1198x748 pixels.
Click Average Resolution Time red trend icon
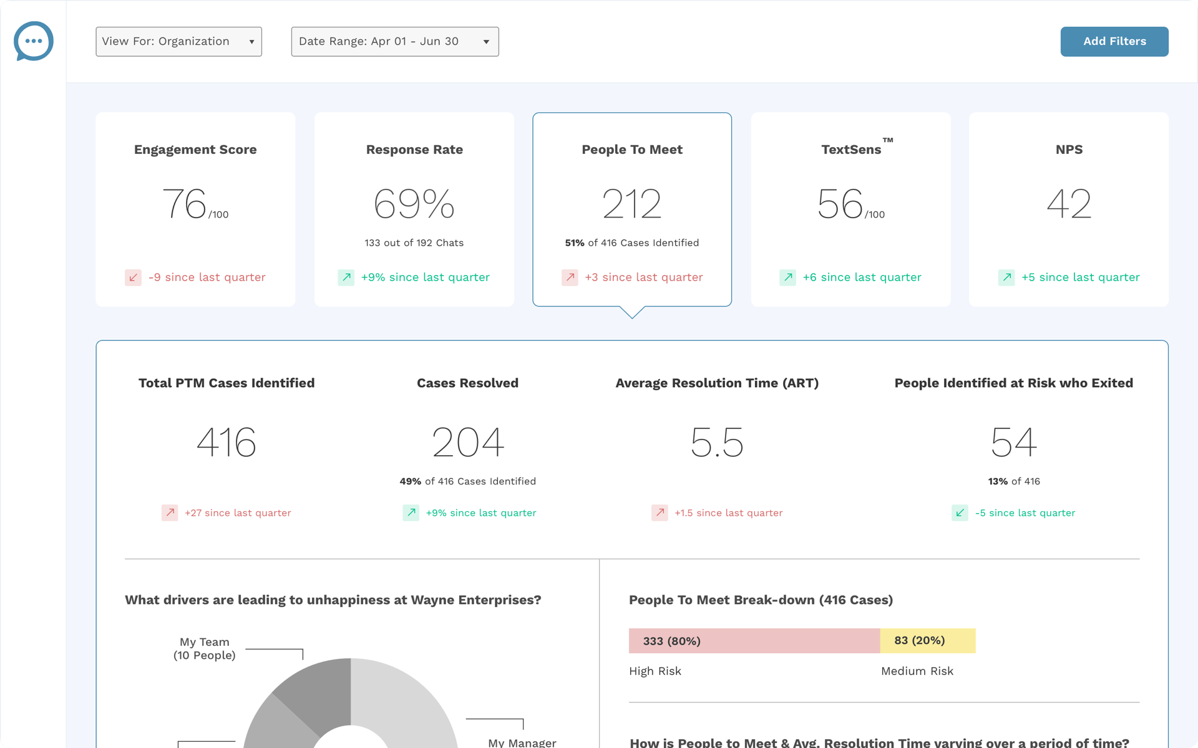click(660, 512)
